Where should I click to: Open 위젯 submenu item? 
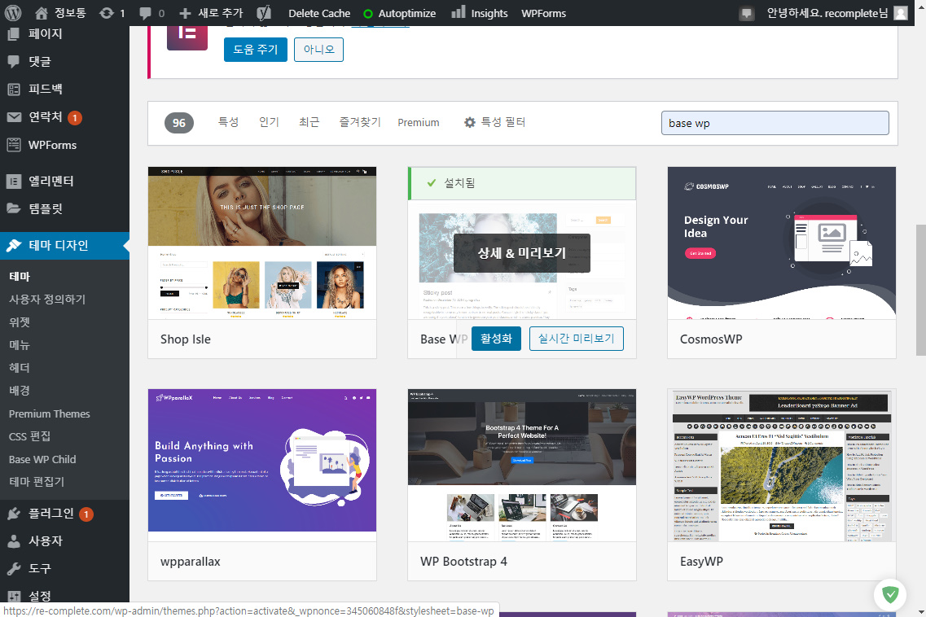(x=20, y=322)
